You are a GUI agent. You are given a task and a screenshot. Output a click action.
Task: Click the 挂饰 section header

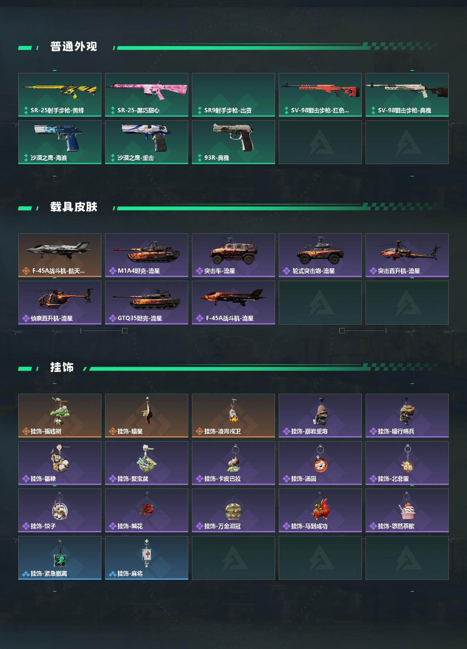coord(62,368)
